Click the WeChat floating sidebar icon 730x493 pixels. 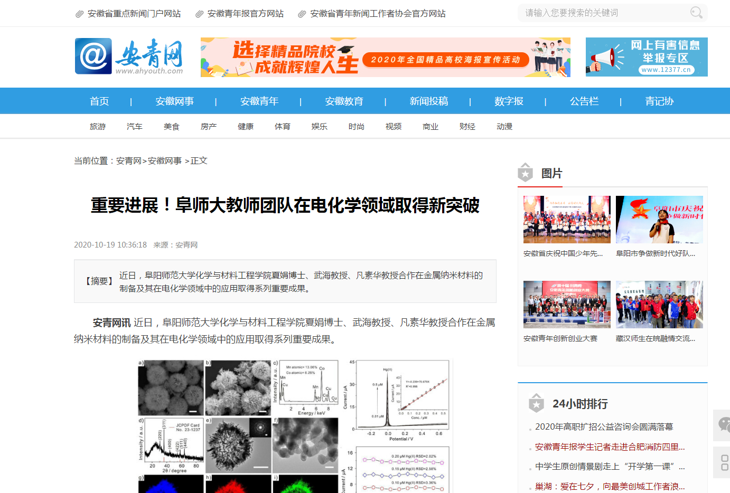(x=723, y=424)
